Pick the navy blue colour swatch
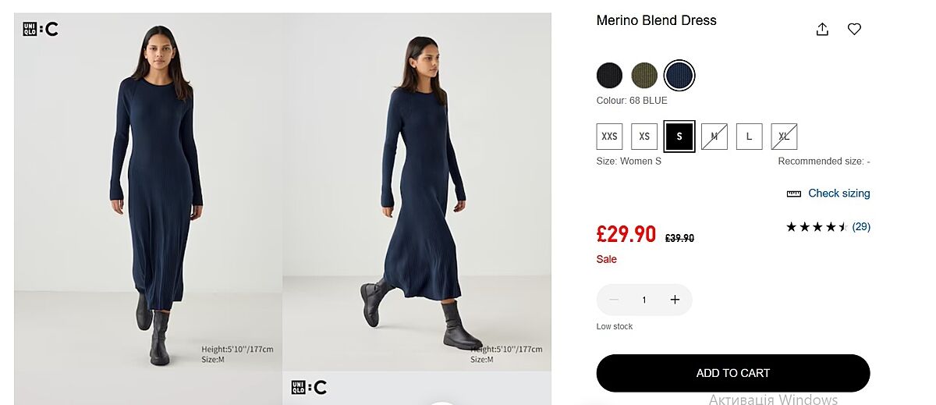Image resolution: width=936 pixels, height=405 pixels. pos(679,76)
